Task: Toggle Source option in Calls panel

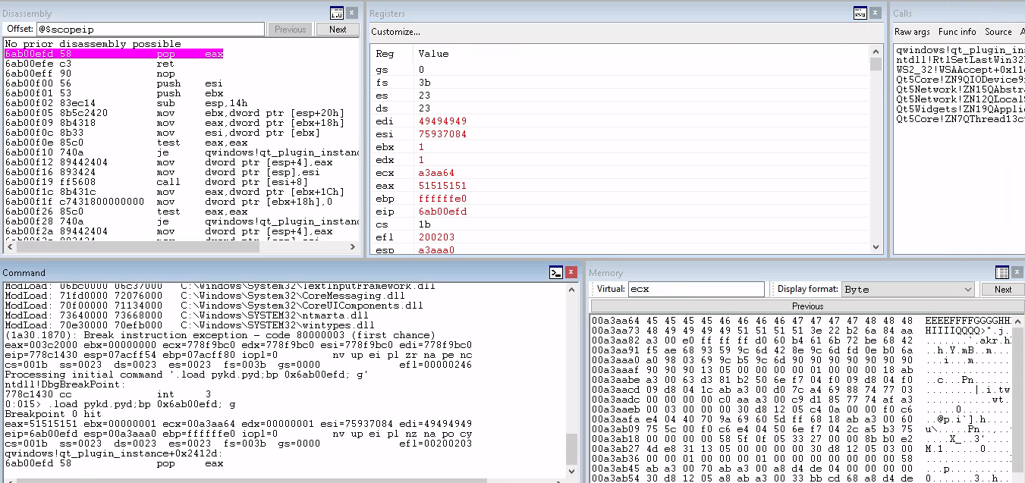Action: tap(998, 32)
